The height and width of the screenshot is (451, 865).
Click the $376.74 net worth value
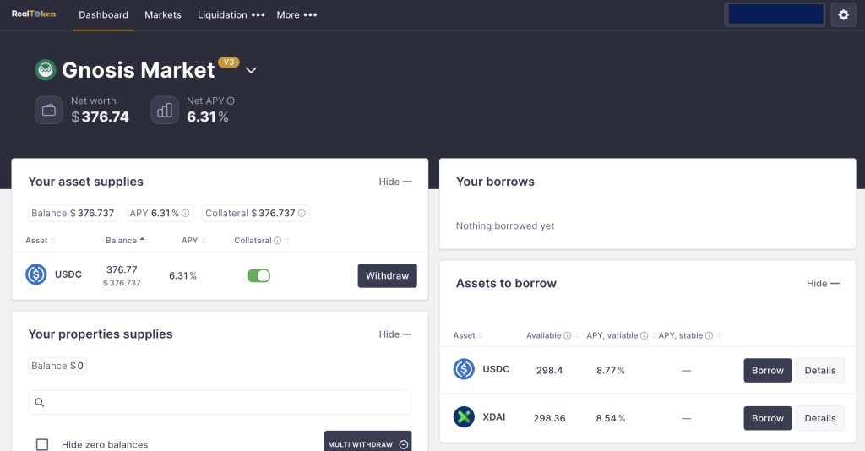(x=100, y=117)
